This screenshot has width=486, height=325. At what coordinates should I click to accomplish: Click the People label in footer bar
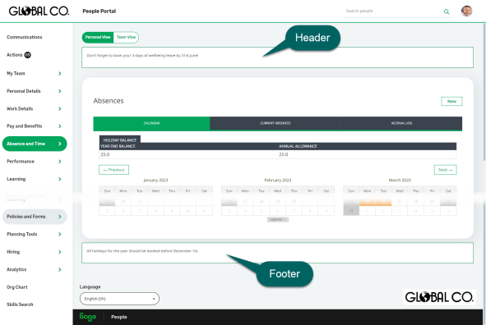tap(119, 317)
